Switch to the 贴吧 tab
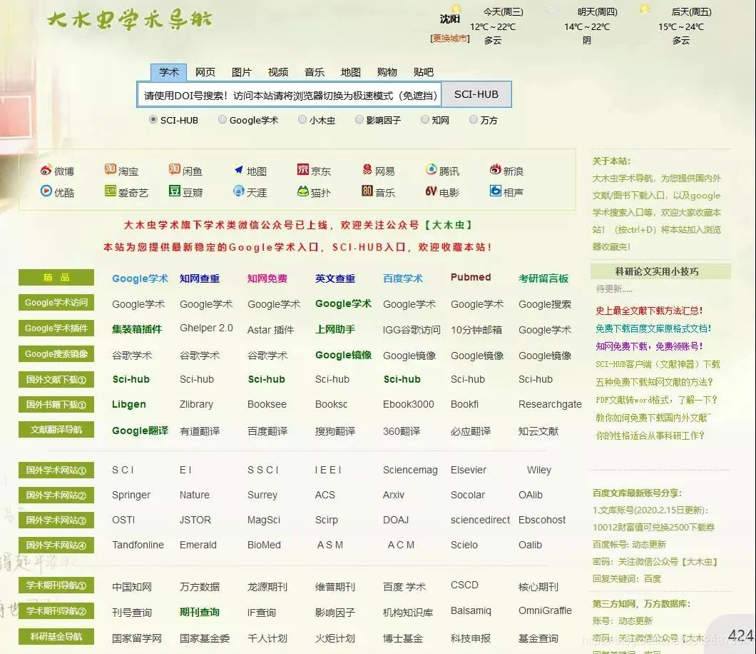756x654 pixels. (424, 72)
